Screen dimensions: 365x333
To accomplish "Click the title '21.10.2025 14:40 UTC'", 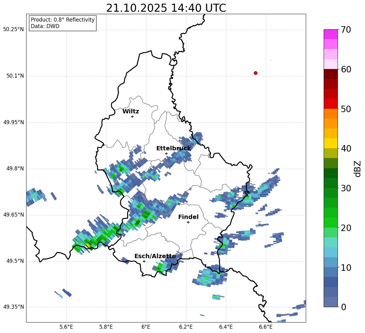I will [x=166, y=8].
